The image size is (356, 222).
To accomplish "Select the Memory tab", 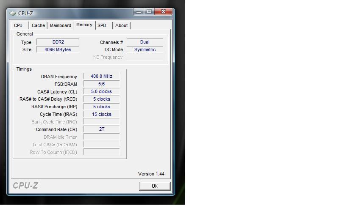I will click(84, 25).
